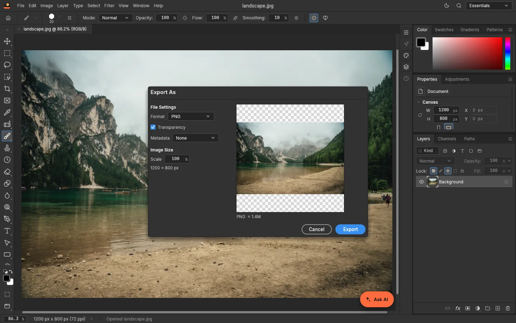The width and height of the screenshot is (516, 323).
Task: Switch to the Adjustments tab
Action: (457, 79)
